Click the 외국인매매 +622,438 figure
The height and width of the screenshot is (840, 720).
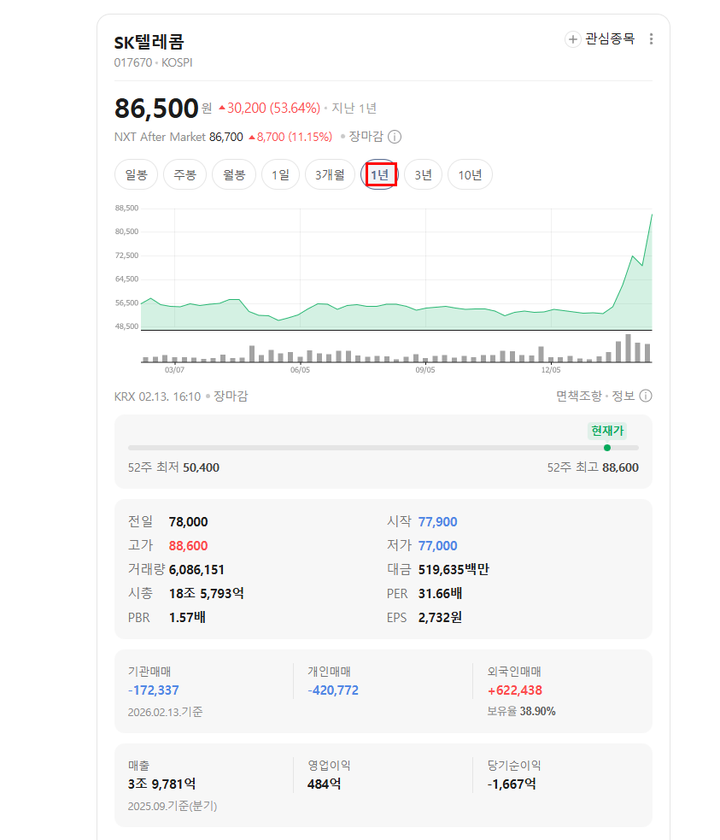[515, 690]
